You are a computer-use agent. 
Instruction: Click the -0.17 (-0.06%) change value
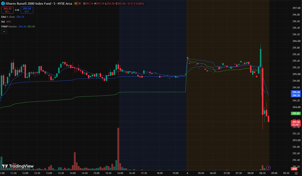135,4
